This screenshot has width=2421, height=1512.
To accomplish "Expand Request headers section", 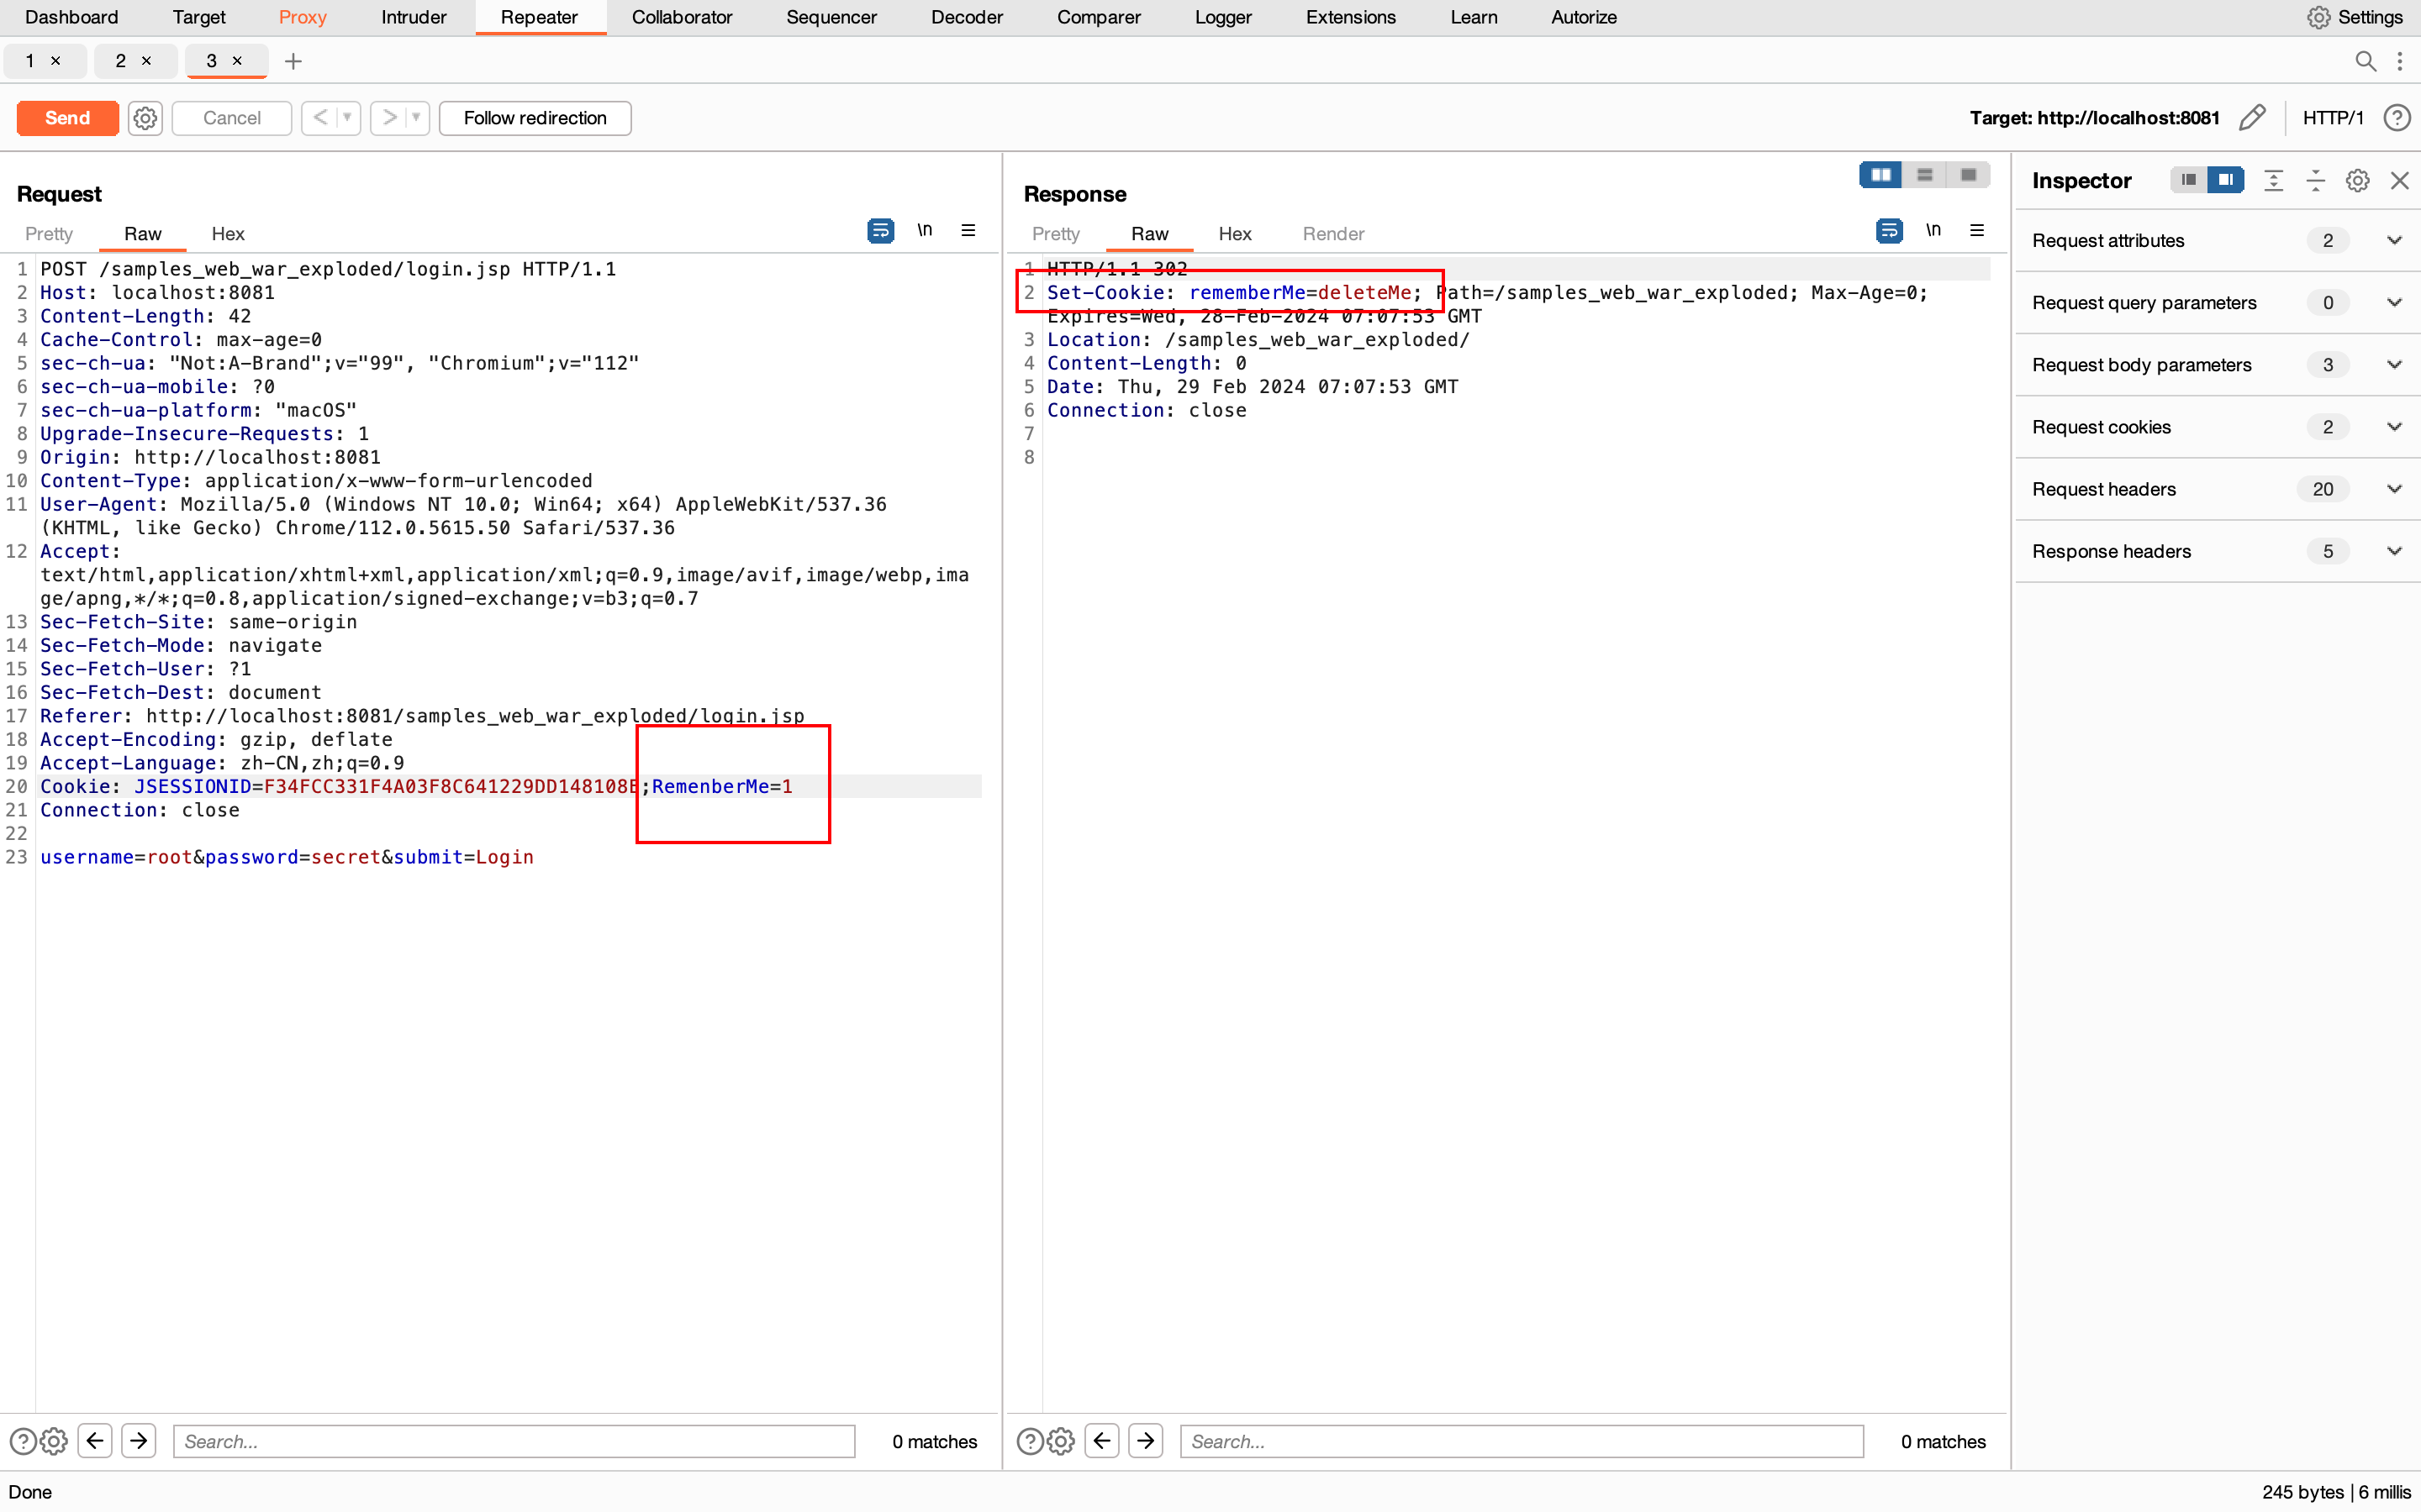I will click(x=2218, y=489).
